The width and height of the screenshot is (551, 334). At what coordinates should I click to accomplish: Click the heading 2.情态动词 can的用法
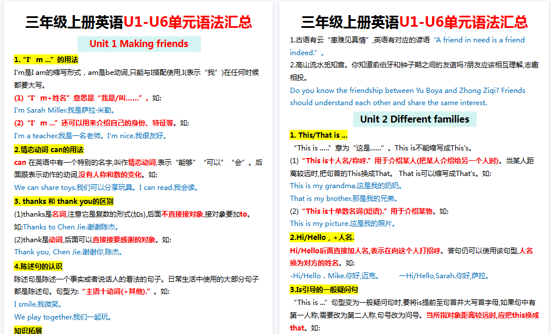click(49, 149)
